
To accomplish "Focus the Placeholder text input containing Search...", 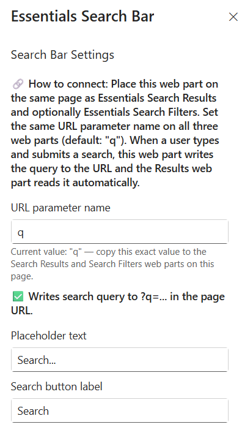I will 120,360.
